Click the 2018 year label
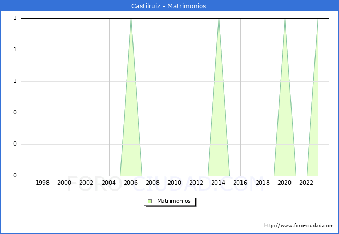Viewport: 339px width, 234px height. [x=262, y=183]
